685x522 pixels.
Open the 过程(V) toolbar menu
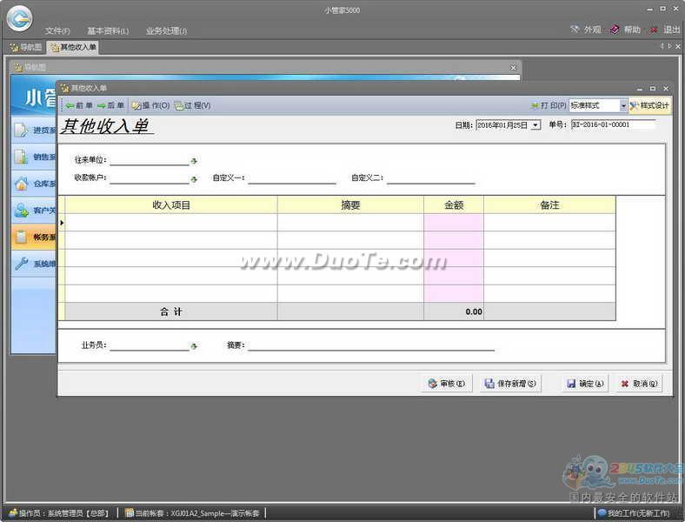click(193, 105)
